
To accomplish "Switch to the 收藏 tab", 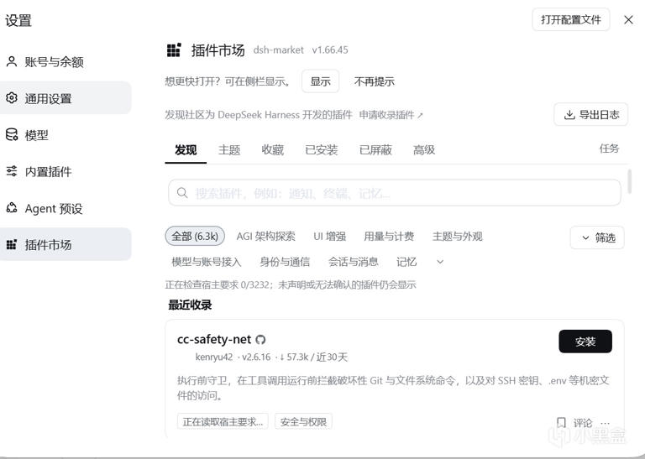I will point(273,150).
